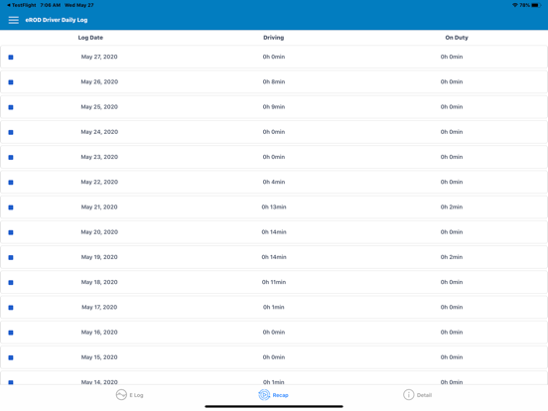
Task: Click the blue square for May 15, 2020
Action: click(11, 357)
